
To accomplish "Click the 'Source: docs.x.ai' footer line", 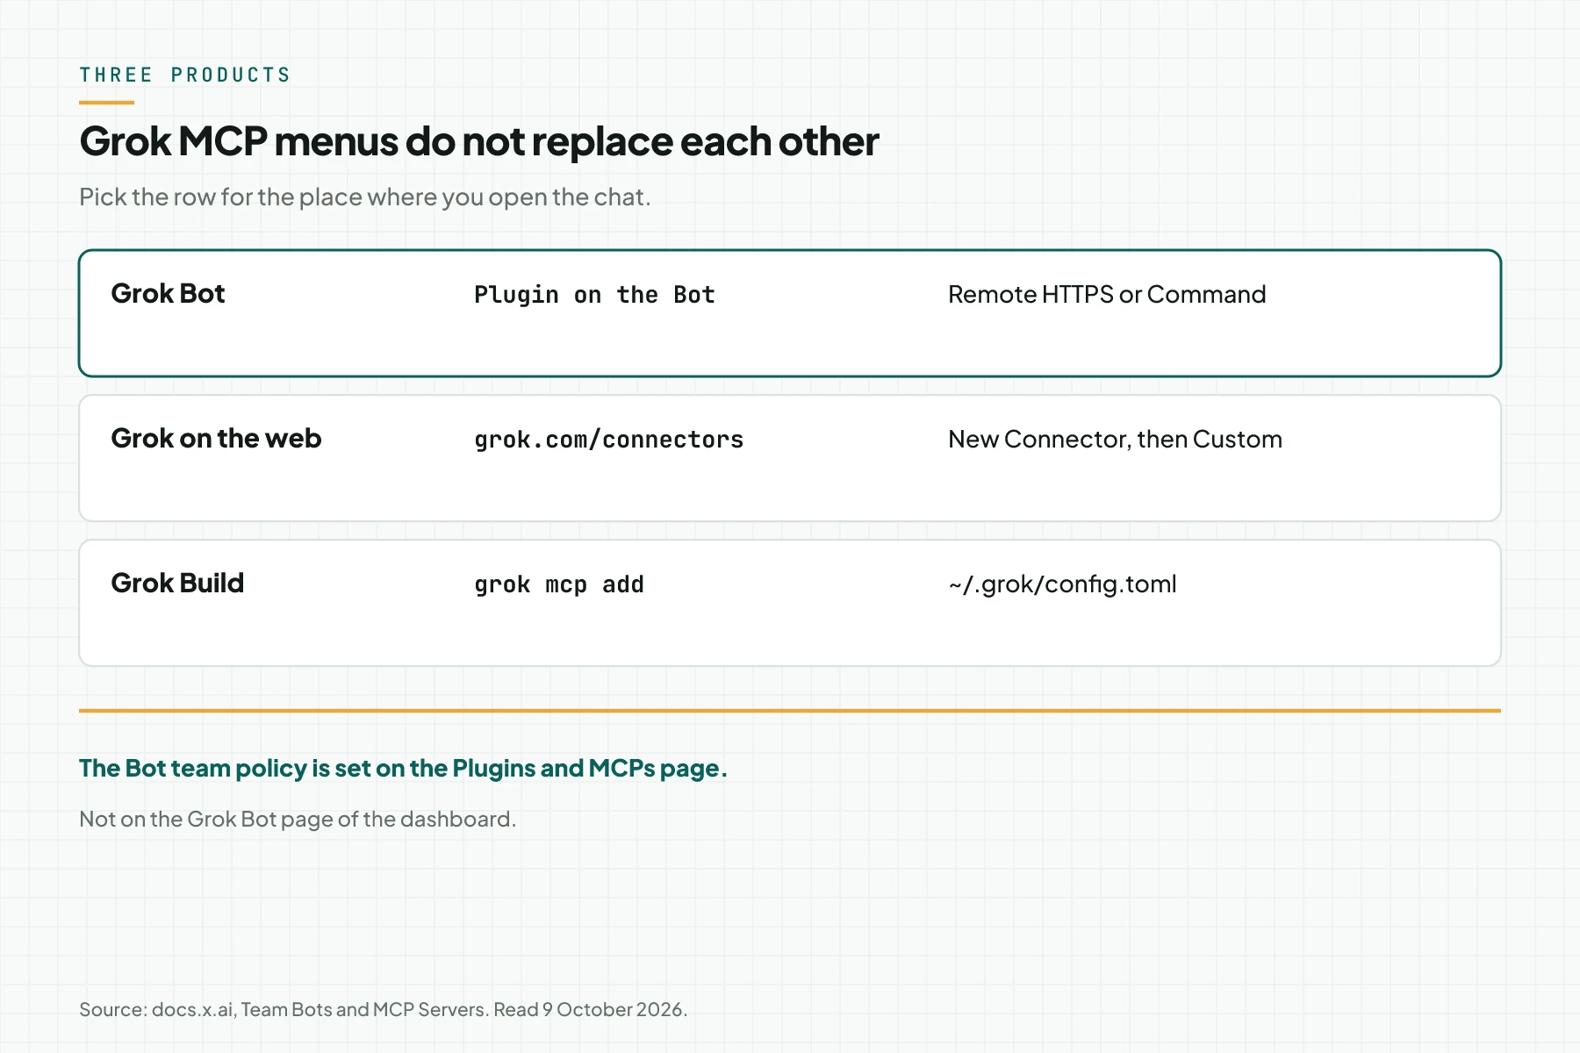I will [383, 1009].
